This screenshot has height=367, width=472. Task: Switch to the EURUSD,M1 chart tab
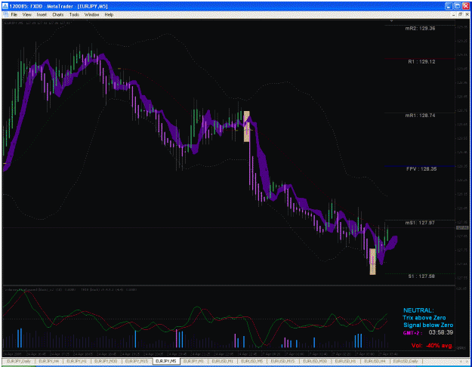(x=222, y=361)
